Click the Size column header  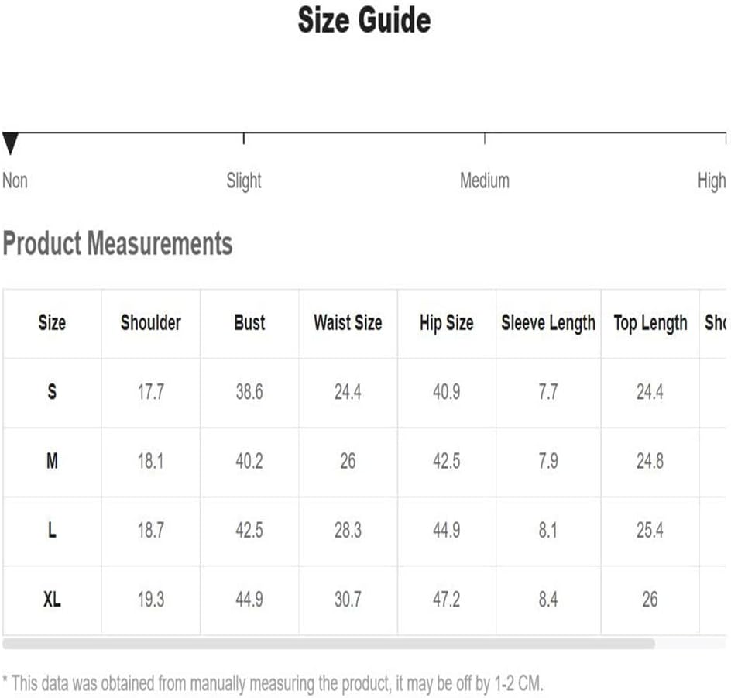(x=52, y=322)
